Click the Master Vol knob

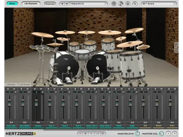[x=162, y=134]
